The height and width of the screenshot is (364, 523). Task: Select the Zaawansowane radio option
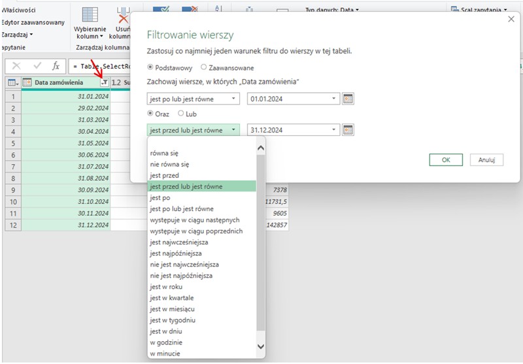[203, 67]
